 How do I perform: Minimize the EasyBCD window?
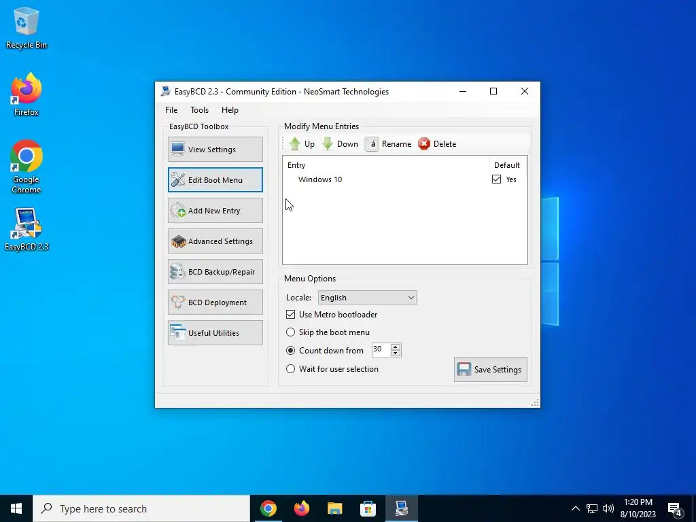[x=463, y=92]
